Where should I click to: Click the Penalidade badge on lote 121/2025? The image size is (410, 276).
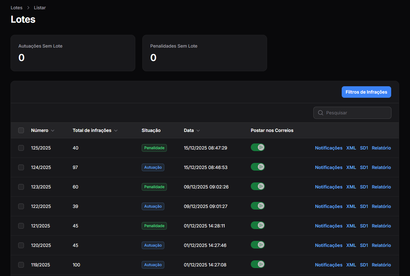tap(154, 226)
